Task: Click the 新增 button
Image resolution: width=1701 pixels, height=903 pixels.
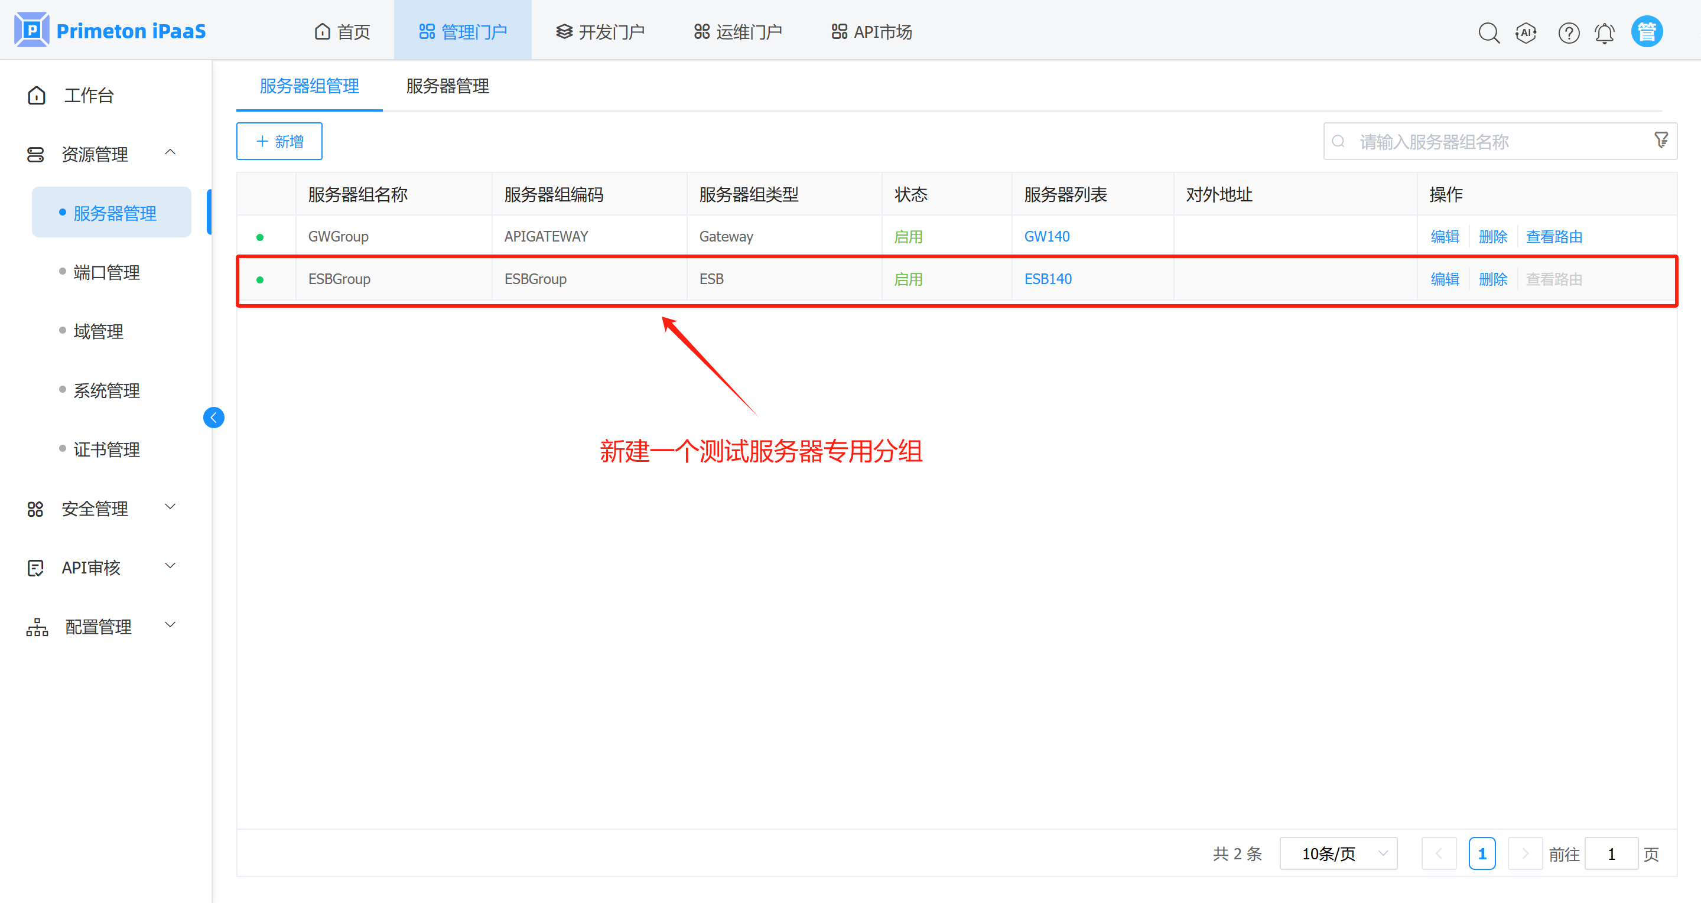Action: click(x=279, y=141)
